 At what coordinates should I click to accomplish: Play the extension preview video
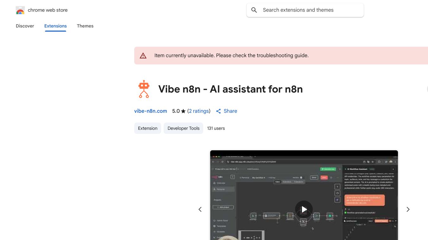click(x=304, y=209)
